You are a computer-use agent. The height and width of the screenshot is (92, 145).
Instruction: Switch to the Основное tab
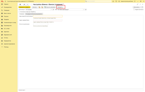(22, 14)
